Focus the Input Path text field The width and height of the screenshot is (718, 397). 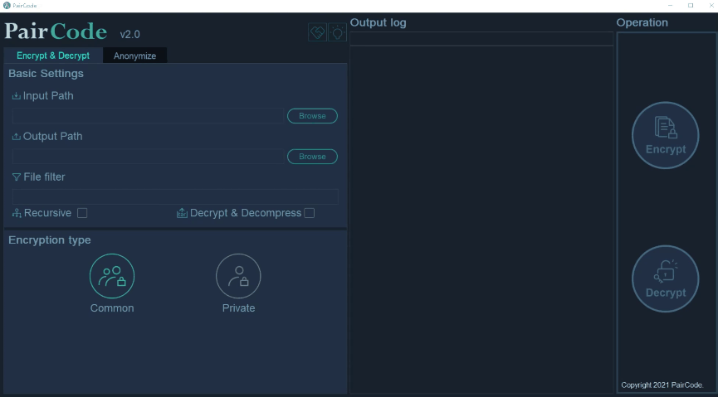(x=148, y=116)
